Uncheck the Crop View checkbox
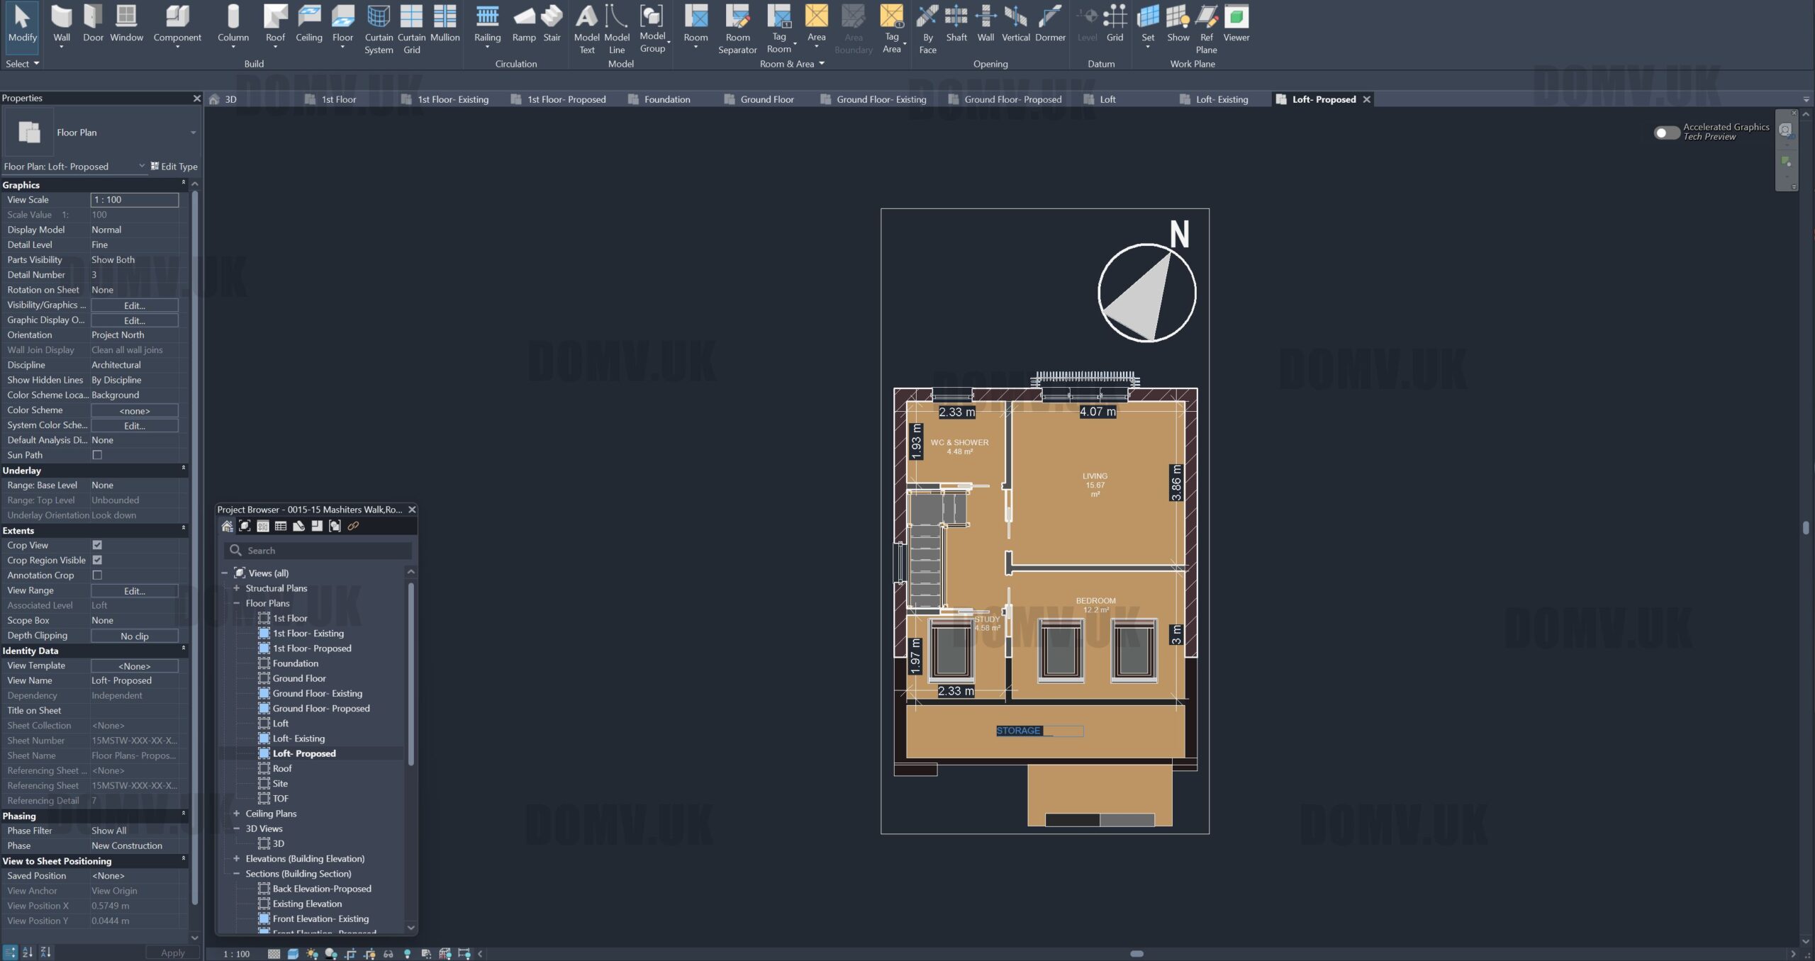 97,545
